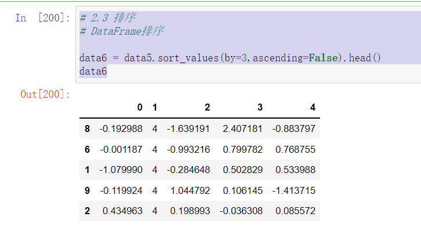
Task: Click cell value -1.639191
Action: click(x=188, y=128)
